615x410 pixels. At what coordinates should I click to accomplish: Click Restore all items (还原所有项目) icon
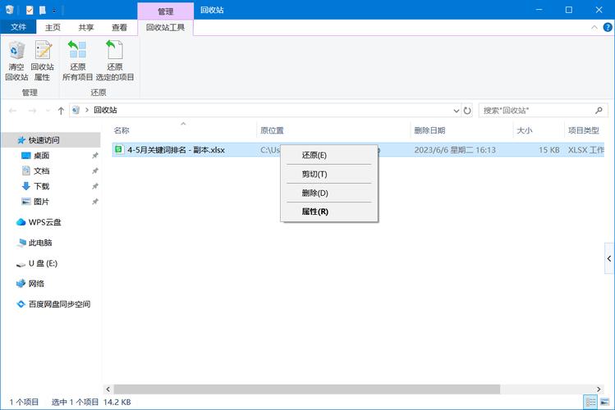coord(77,61)
